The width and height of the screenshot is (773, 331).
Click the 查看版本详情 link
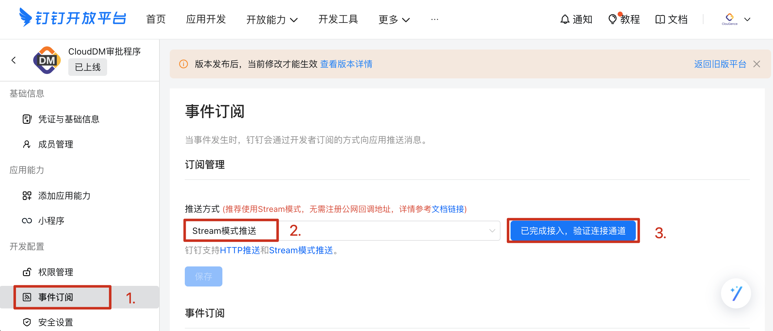[346, 64]
